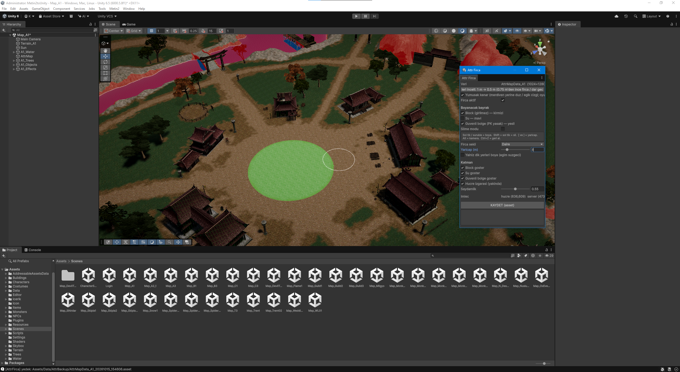Enable the Su — mavi checkbox
Image resolution: width=680 pixels, height=372 pixels.
click(462, 118)
